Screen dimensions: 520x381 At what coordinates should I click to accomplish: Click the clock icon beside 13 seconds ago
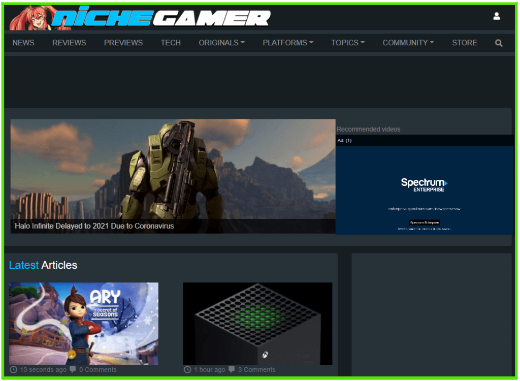[14, 369]
